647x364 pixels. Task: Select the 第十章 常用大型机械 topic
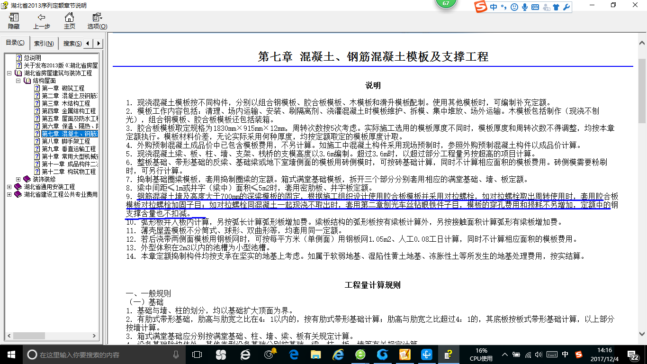(x=69, y=156)
